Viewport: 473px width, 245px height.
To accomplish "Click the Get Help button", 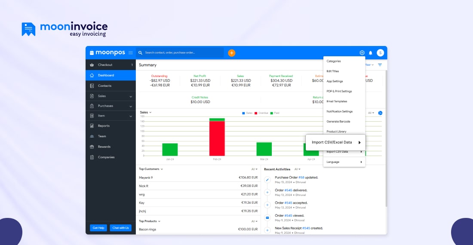I will [98, 228].
